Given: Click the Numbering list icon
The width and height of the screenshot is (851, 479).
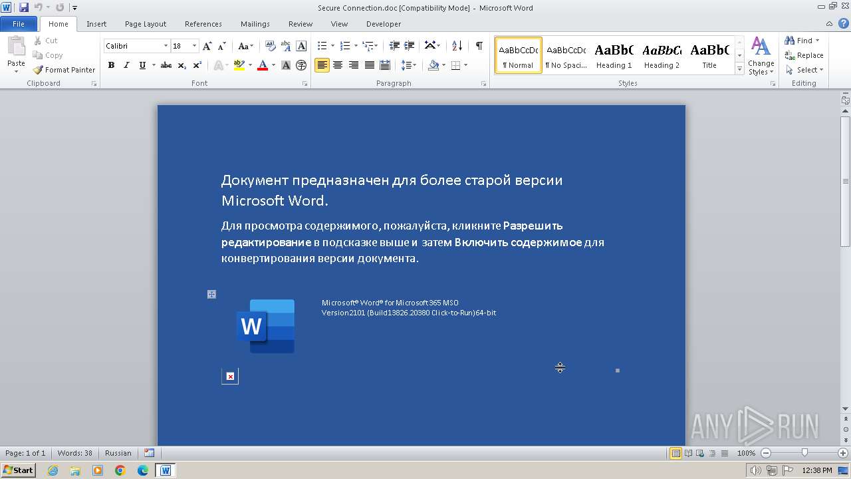Looking at the screenshot, I should coord(344,46).
